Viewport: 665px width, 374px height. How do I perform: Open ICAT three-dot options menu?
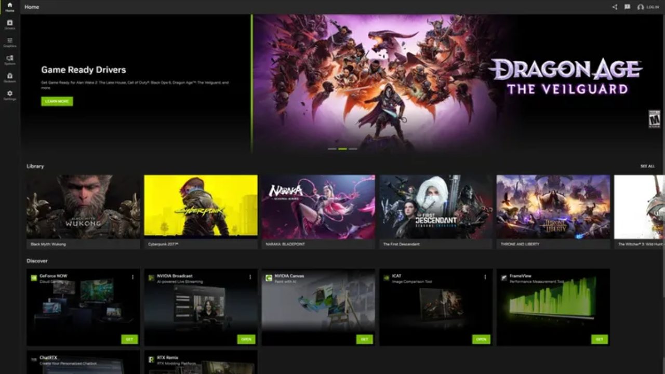click(485, 277)
